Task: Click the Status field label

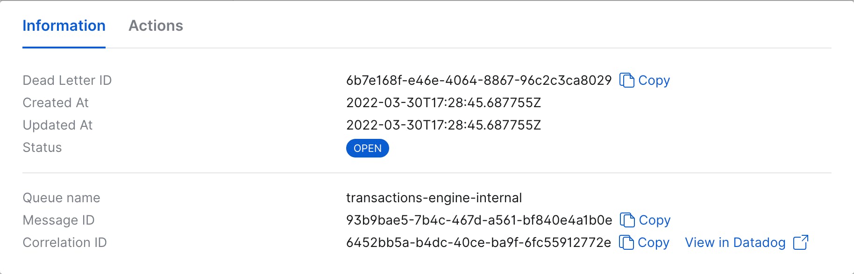Action: (x=43, y=147)
